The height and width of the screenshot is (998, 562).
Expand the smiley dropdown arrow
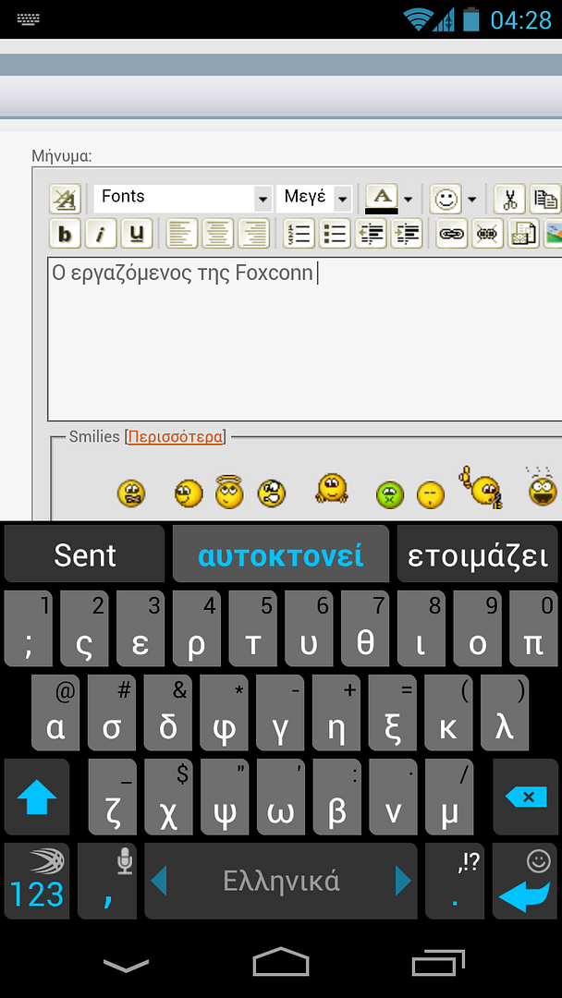(x=471, y=200)
